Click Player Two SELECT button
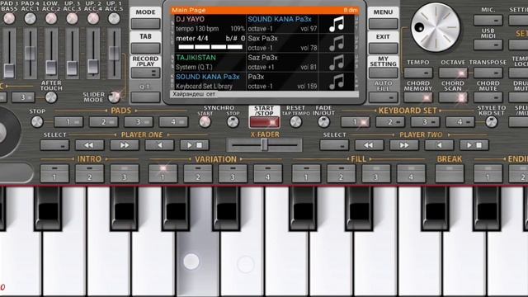This screenshot has height=297, width=528. pos(334,145)
